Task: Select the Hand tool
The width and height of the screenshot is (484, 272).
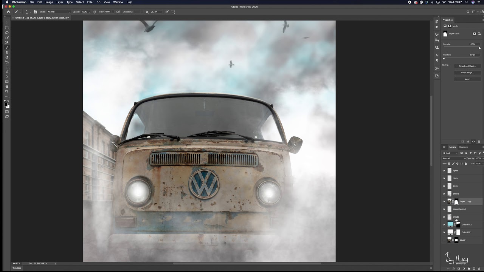Action: click(7, 87)
